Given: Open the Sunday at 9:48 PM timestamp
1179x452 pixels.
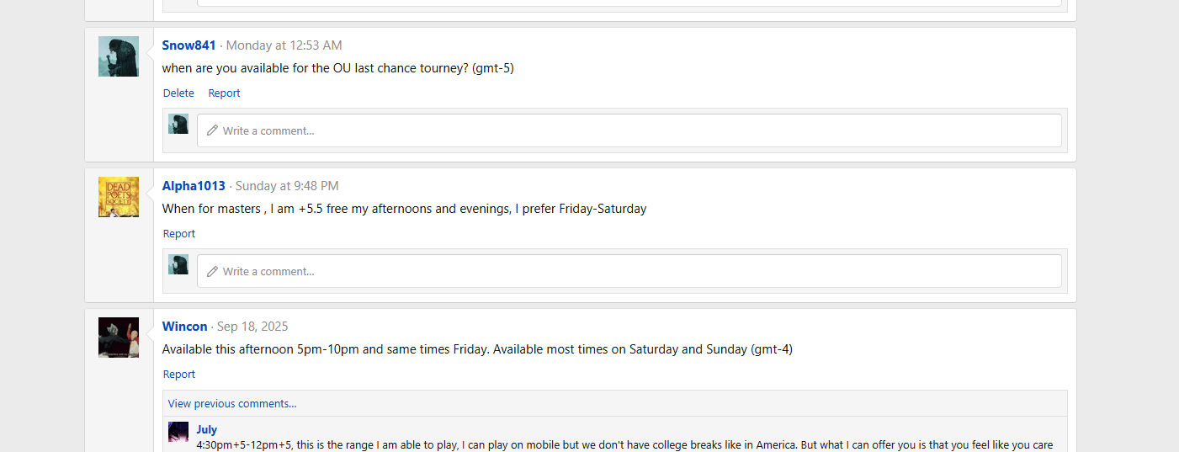Looking at the screenshot, I should (x=287, y=186).
